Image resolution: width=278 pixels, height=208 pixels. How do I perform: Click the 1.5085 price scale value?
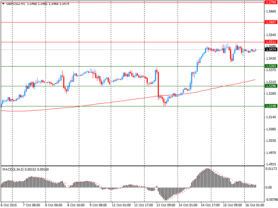271,129
